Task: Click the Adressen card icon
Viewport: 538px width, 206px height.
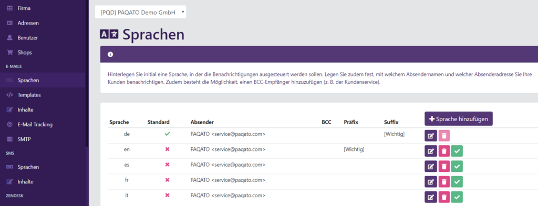Action: [9, 23]
